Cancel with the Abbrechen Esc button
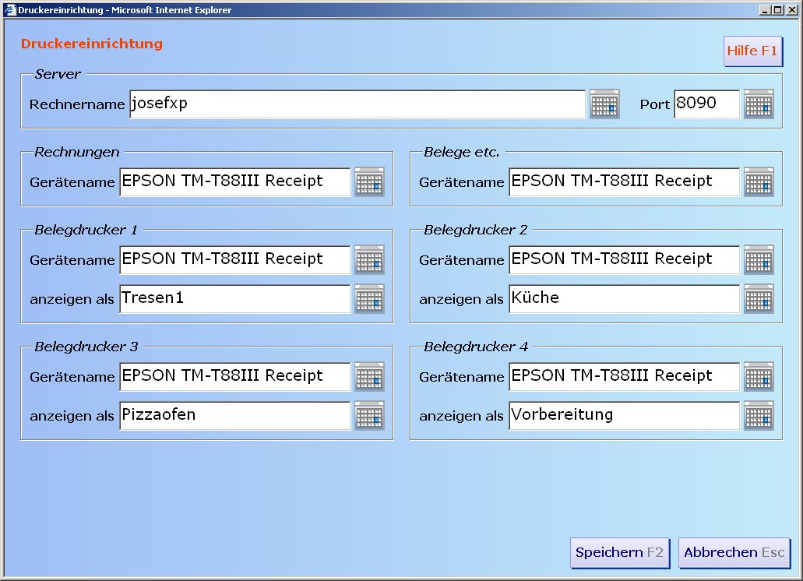Viewport: 803px width, 581px height. point(734,553)
